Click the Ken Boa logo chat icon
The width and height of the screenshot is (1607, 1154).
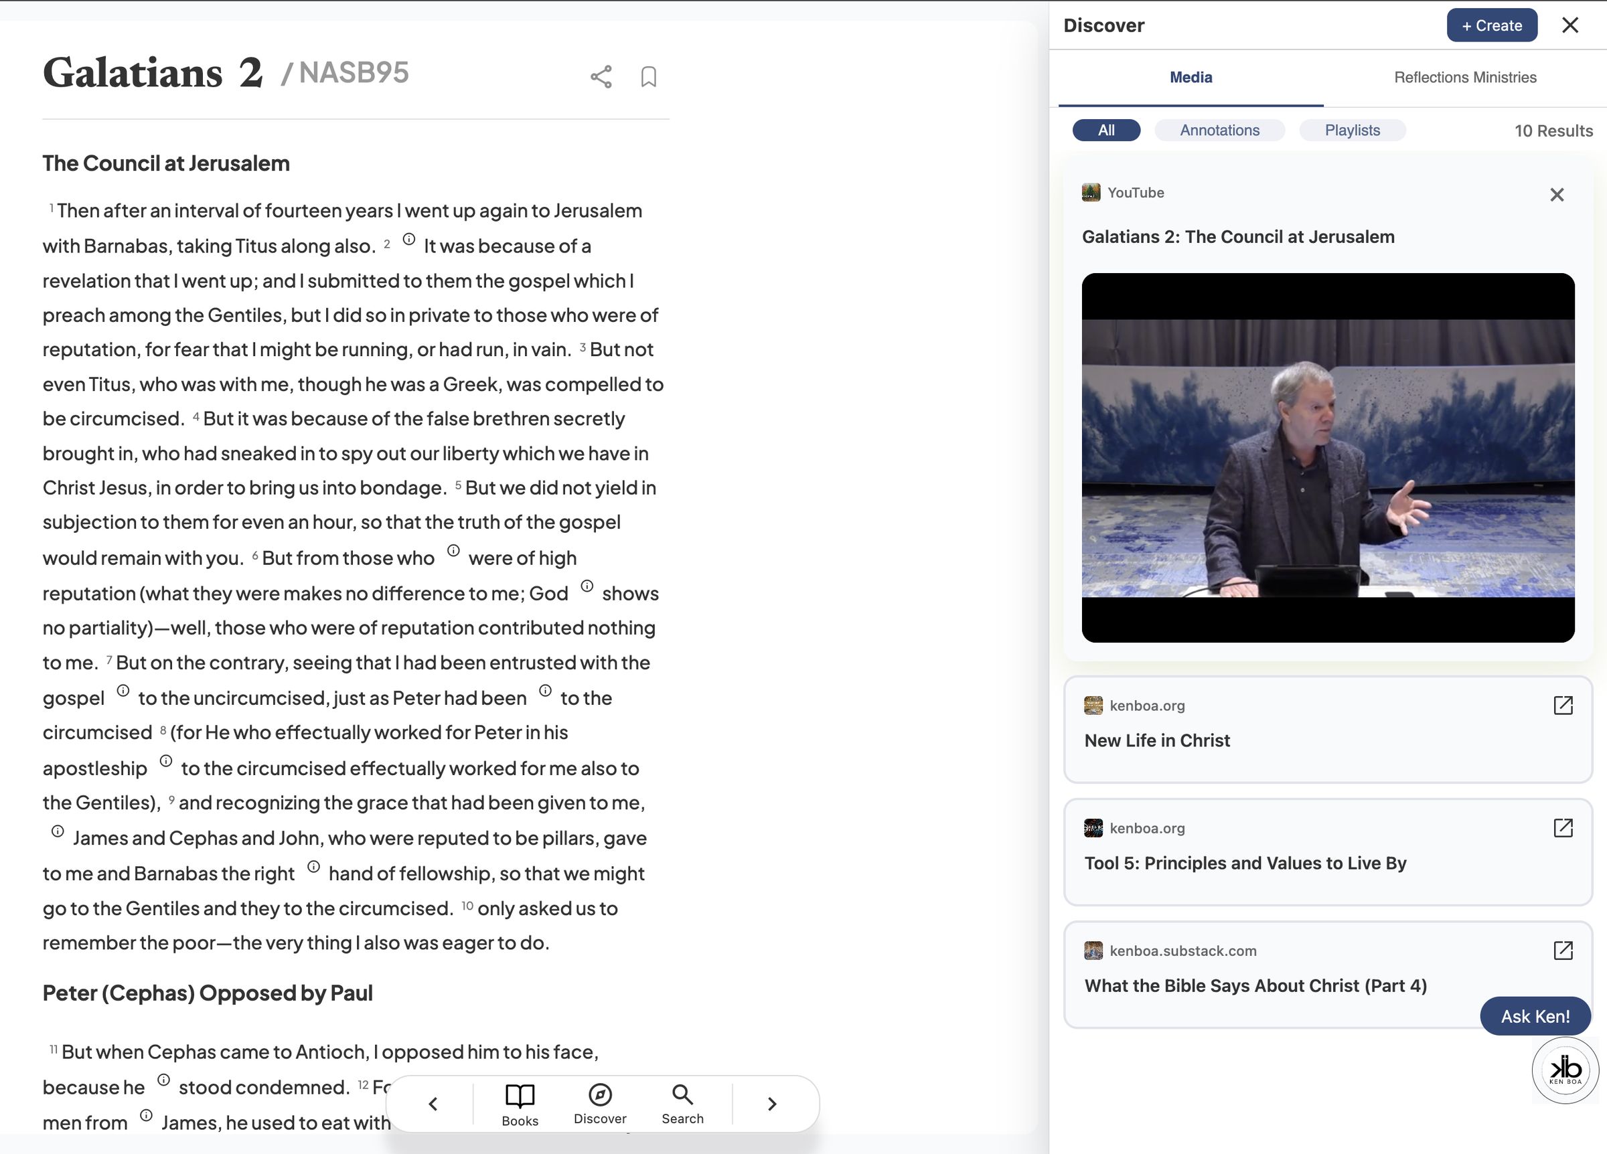(1565, 1070)
